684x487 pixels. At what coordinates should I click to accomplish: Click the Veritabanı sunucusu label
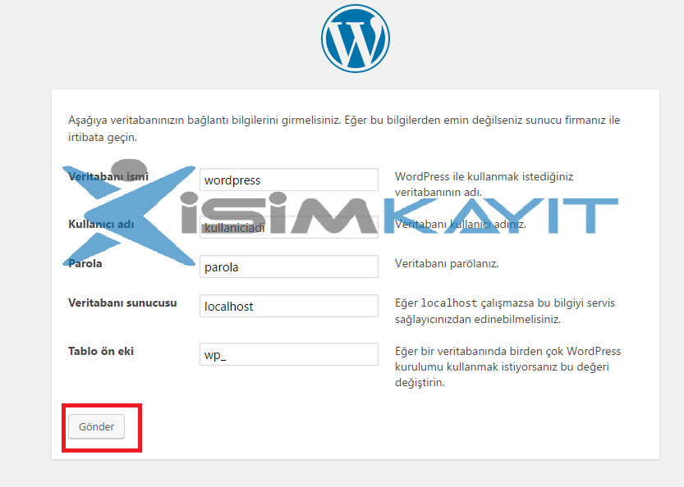[x=122, y=303]
